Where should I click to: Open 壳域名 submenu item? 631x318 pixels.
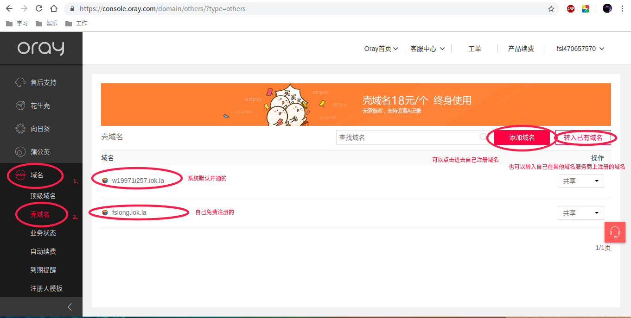pos(40,214)
